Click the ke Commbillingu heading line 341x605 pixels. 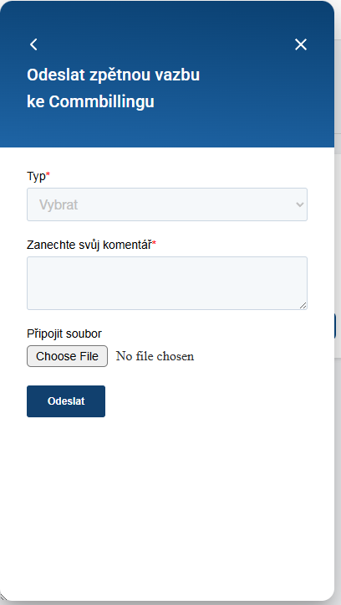(90, 102)
